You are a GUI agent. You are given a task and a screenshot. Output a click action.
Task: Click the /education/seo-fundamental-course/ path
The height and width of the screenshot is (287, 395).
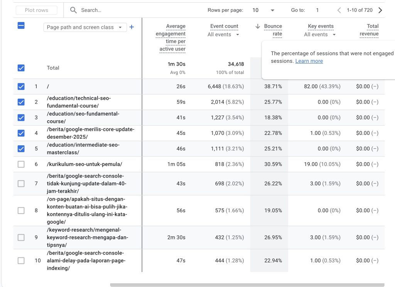(x=83, y=117)
